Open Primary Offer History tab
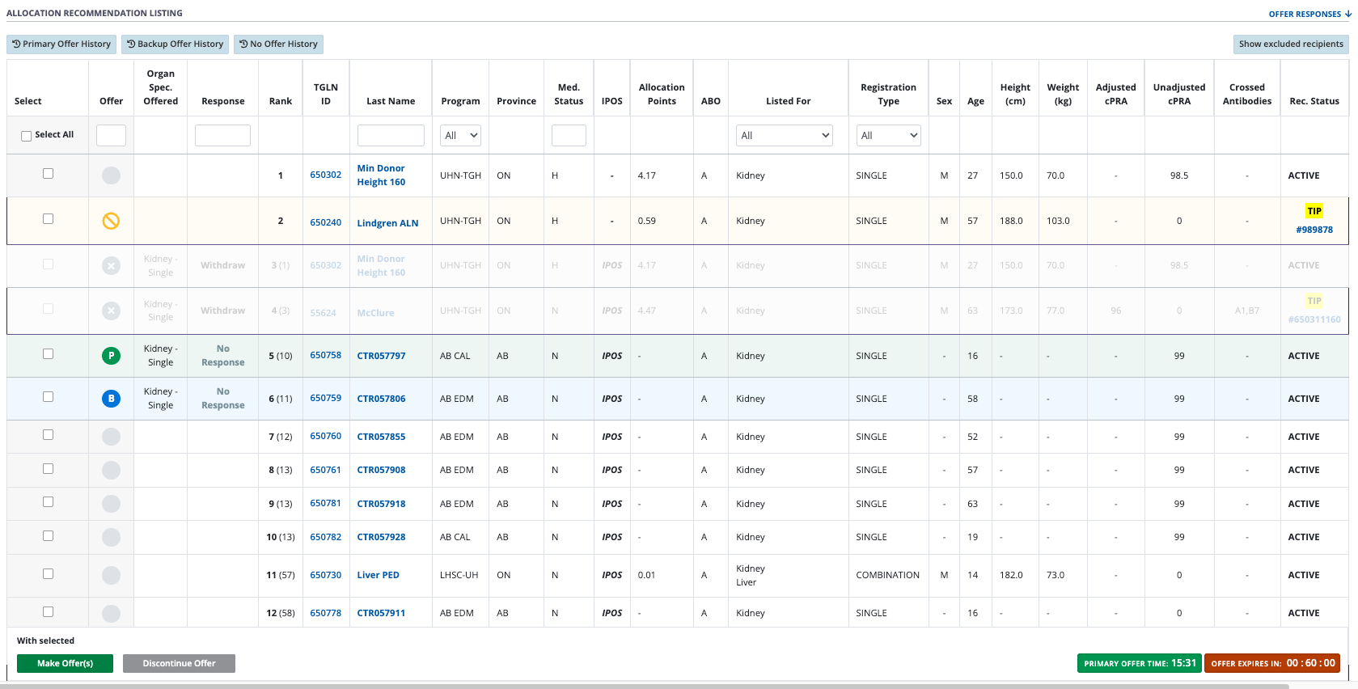1358x689 pixels. (x=61, y=44)
